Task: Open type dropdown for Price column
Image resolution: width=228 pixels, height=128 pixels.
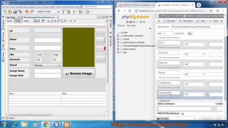Action: coord(195,44)
